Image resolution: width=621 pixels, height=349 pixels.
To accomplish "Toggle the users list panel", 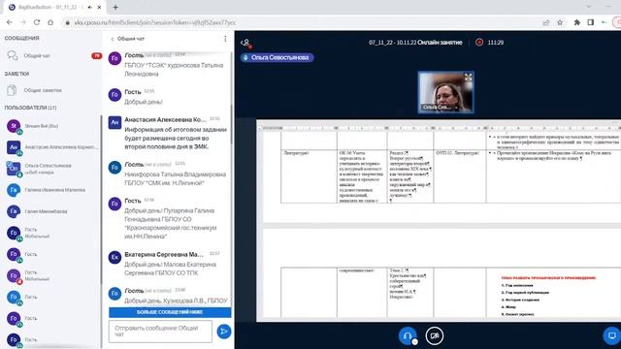I will click(246, 43).
